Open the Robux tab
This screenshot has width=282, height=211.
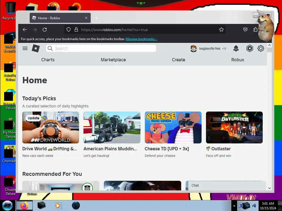point(238,60)
